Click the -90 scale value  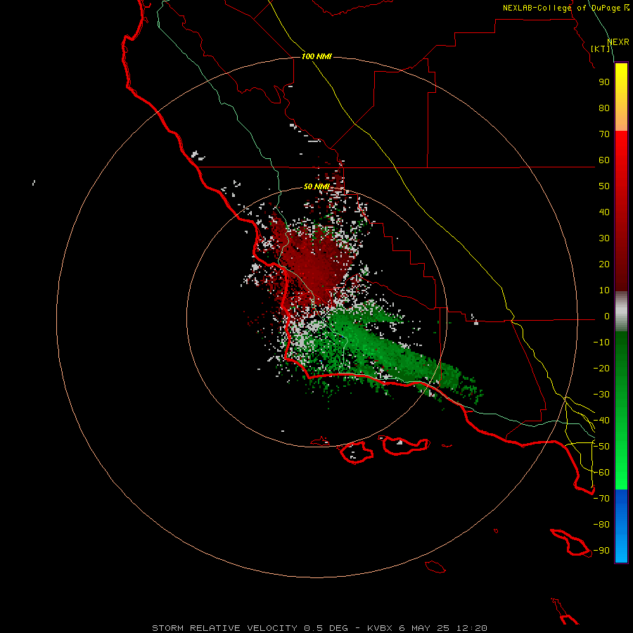point(601,551)
